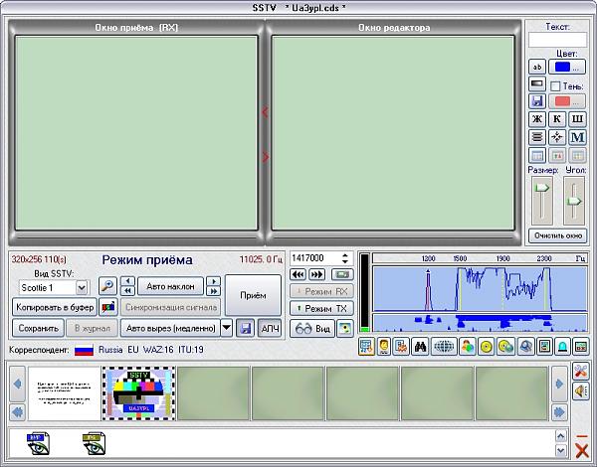Click the 1417000 frequency spinner arrows
597x467 pixels.
pyautogui.click(x=345, y=257)
